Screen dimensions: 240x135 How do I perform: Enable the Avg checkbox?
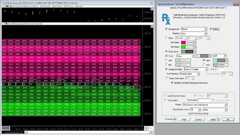(x=204, y=65)
